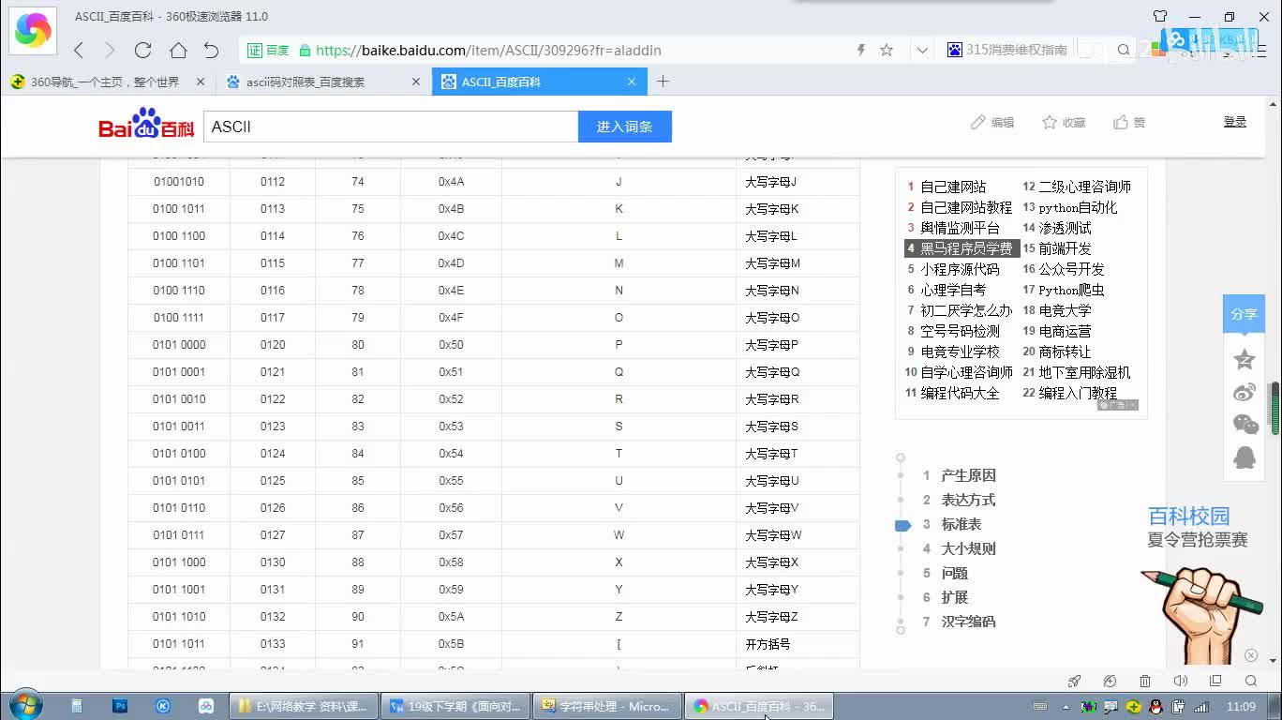Bookmark page with the star icon
The image size is (1282, 720).
pyautogui.click(x=887, y=51)
